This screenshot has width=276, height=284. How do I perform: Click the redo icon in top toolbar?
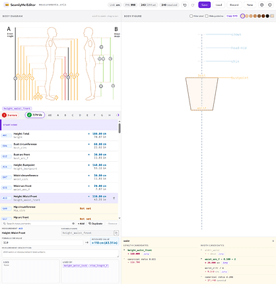193,5
